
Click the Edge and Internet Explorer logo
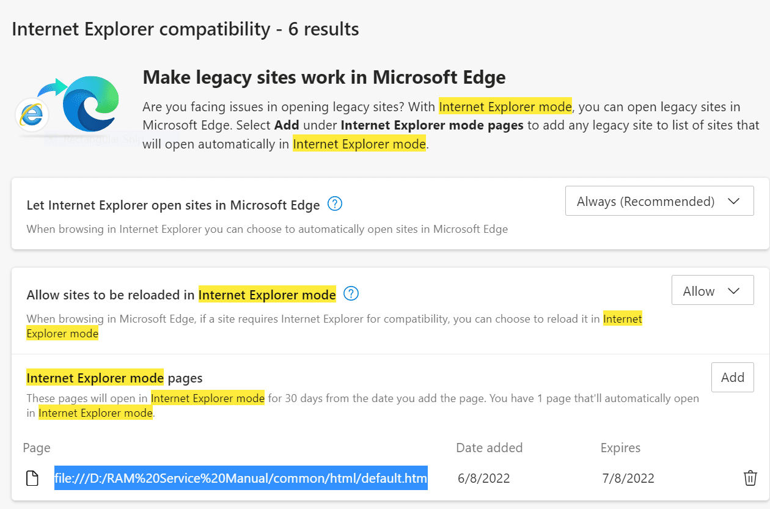(x=67, y=104)
